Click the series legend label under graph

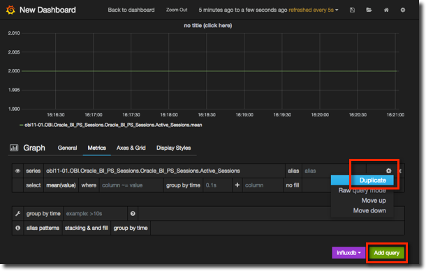[x=113, y=125]
